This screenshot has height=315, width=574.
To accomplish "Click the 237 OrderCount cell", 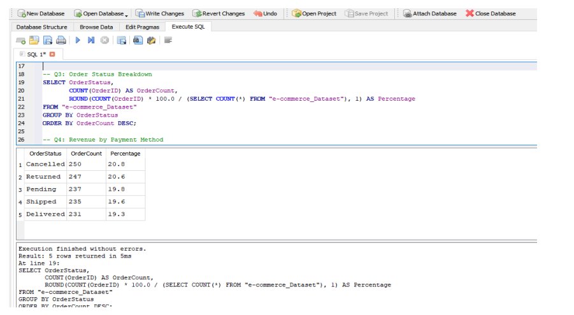I will tap(87, 189).
